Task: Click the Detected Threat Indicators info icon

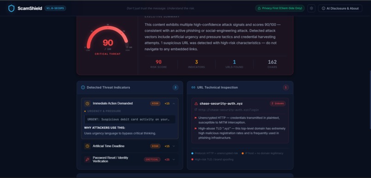Action: pyautogui.click(x=83, y=88)
